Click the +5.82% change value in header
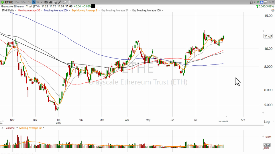The height and width of the screenshot is (154, 275). tap(86, 6)
